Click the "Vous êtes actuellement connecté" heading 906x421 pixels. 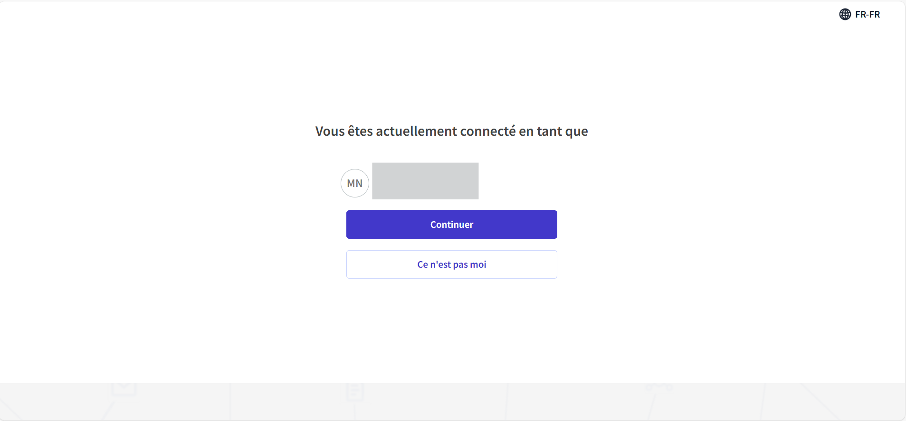point(451,131)
